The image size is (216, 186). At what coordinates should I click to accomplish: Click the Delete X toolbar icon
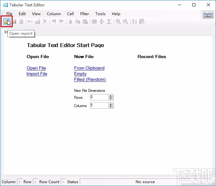[45, 21]
